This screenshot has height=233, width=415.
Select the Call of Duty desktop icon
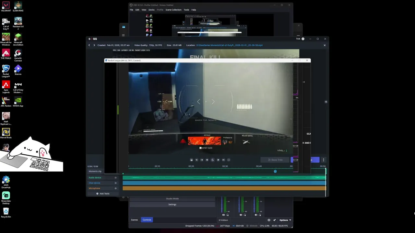6,24
